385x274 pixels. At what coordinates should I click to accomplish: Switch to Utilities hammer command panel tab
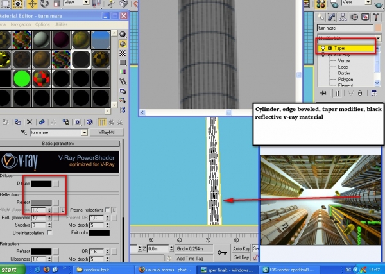pos(376,17)
